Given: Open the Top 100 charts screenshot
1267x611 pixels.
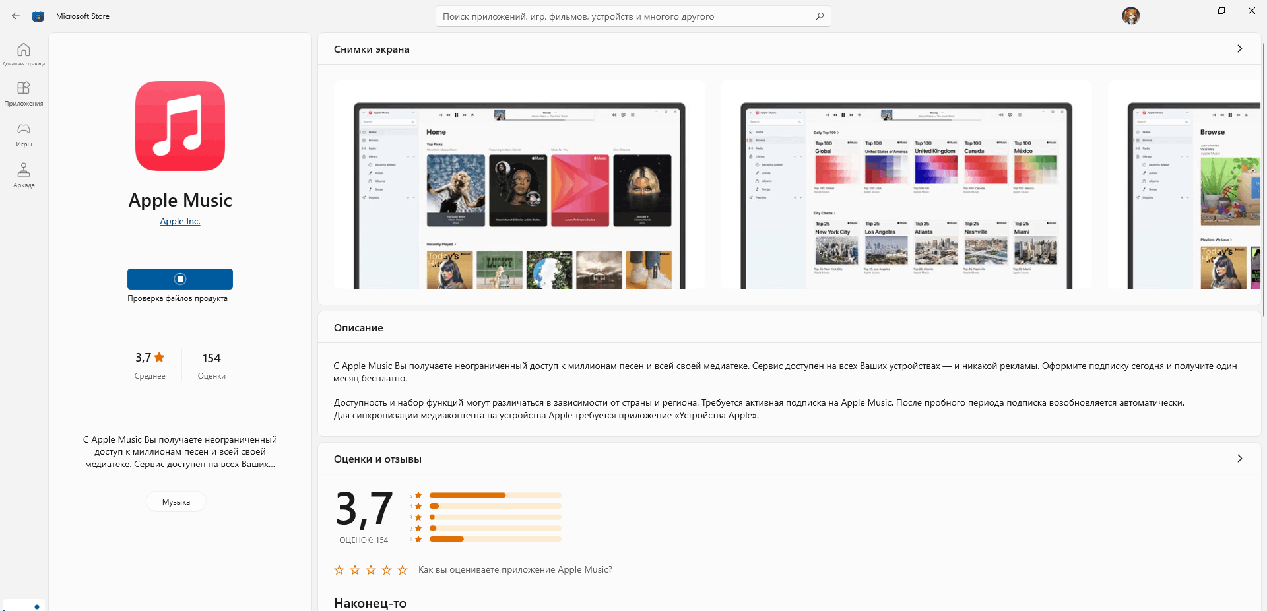Looking at the screenshot, I should click(906, 185).
